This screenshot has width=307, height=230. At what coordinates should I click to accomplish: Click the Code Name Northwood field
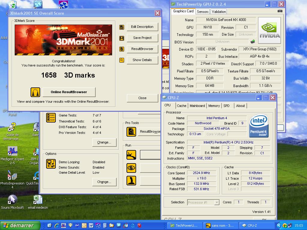tap(203, 123)
